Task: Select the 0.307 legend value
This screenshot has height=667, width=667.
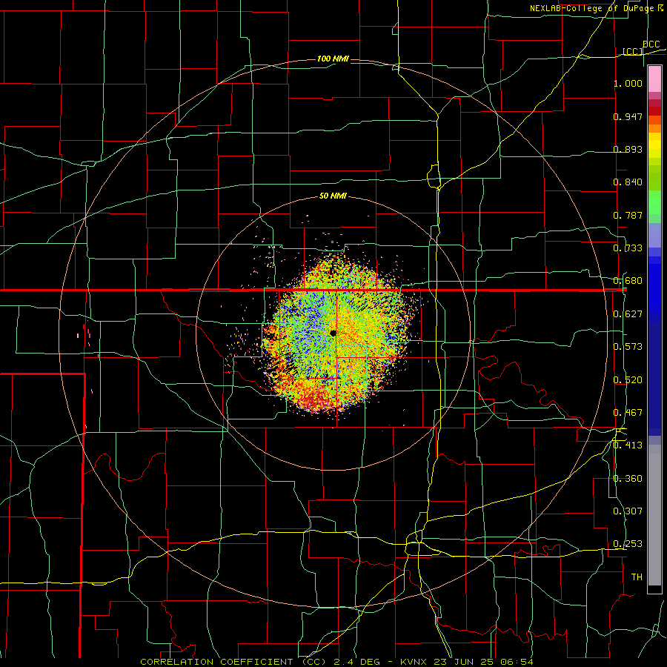Action: click(628, 511)
